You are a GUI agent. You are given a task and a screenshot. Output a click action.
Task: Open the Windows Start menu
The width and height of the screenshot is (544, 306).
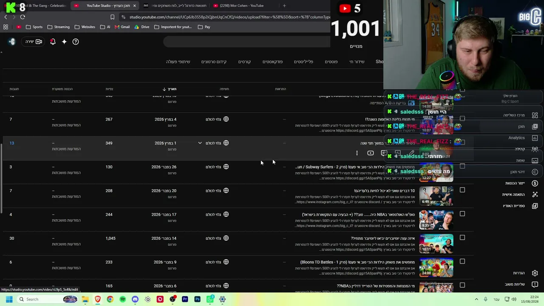tap(9, 299)
